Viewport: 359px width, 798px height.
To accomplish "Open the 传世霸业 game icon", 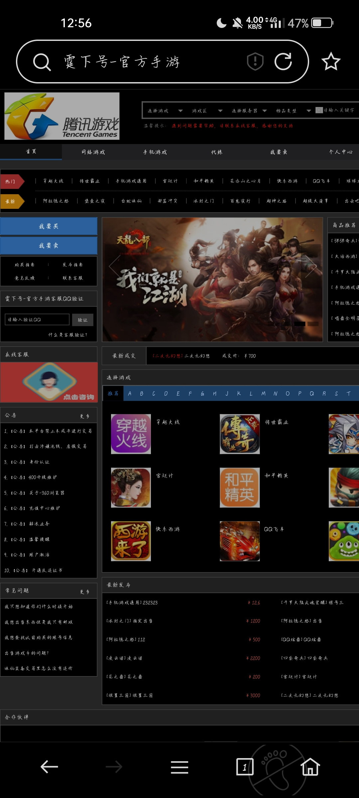I will tap(240, 434).
